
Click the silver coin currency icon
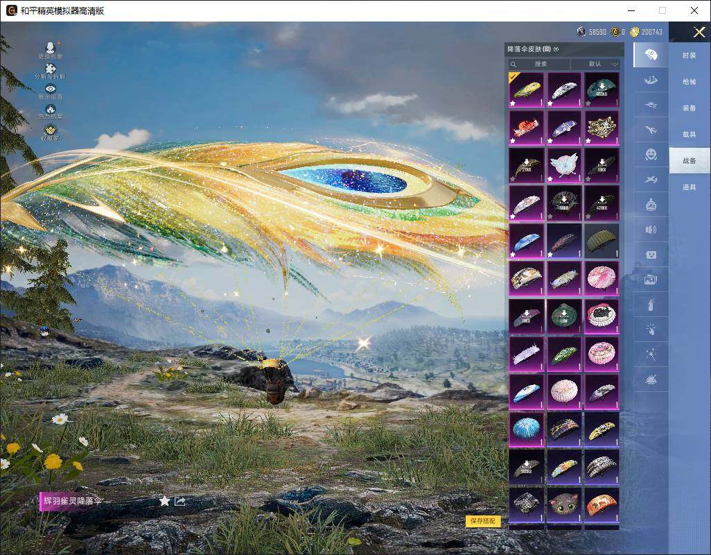(x=581, y=32)
